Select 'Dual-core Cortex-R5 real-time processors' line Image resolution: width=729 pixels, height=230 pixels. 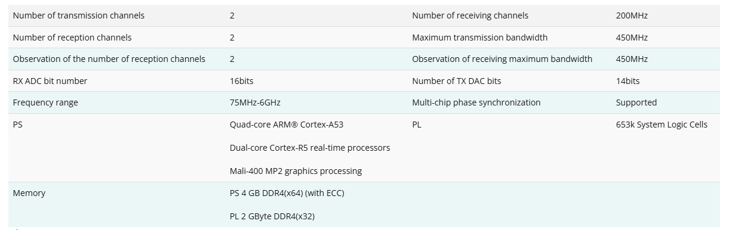tap(310, 148)
